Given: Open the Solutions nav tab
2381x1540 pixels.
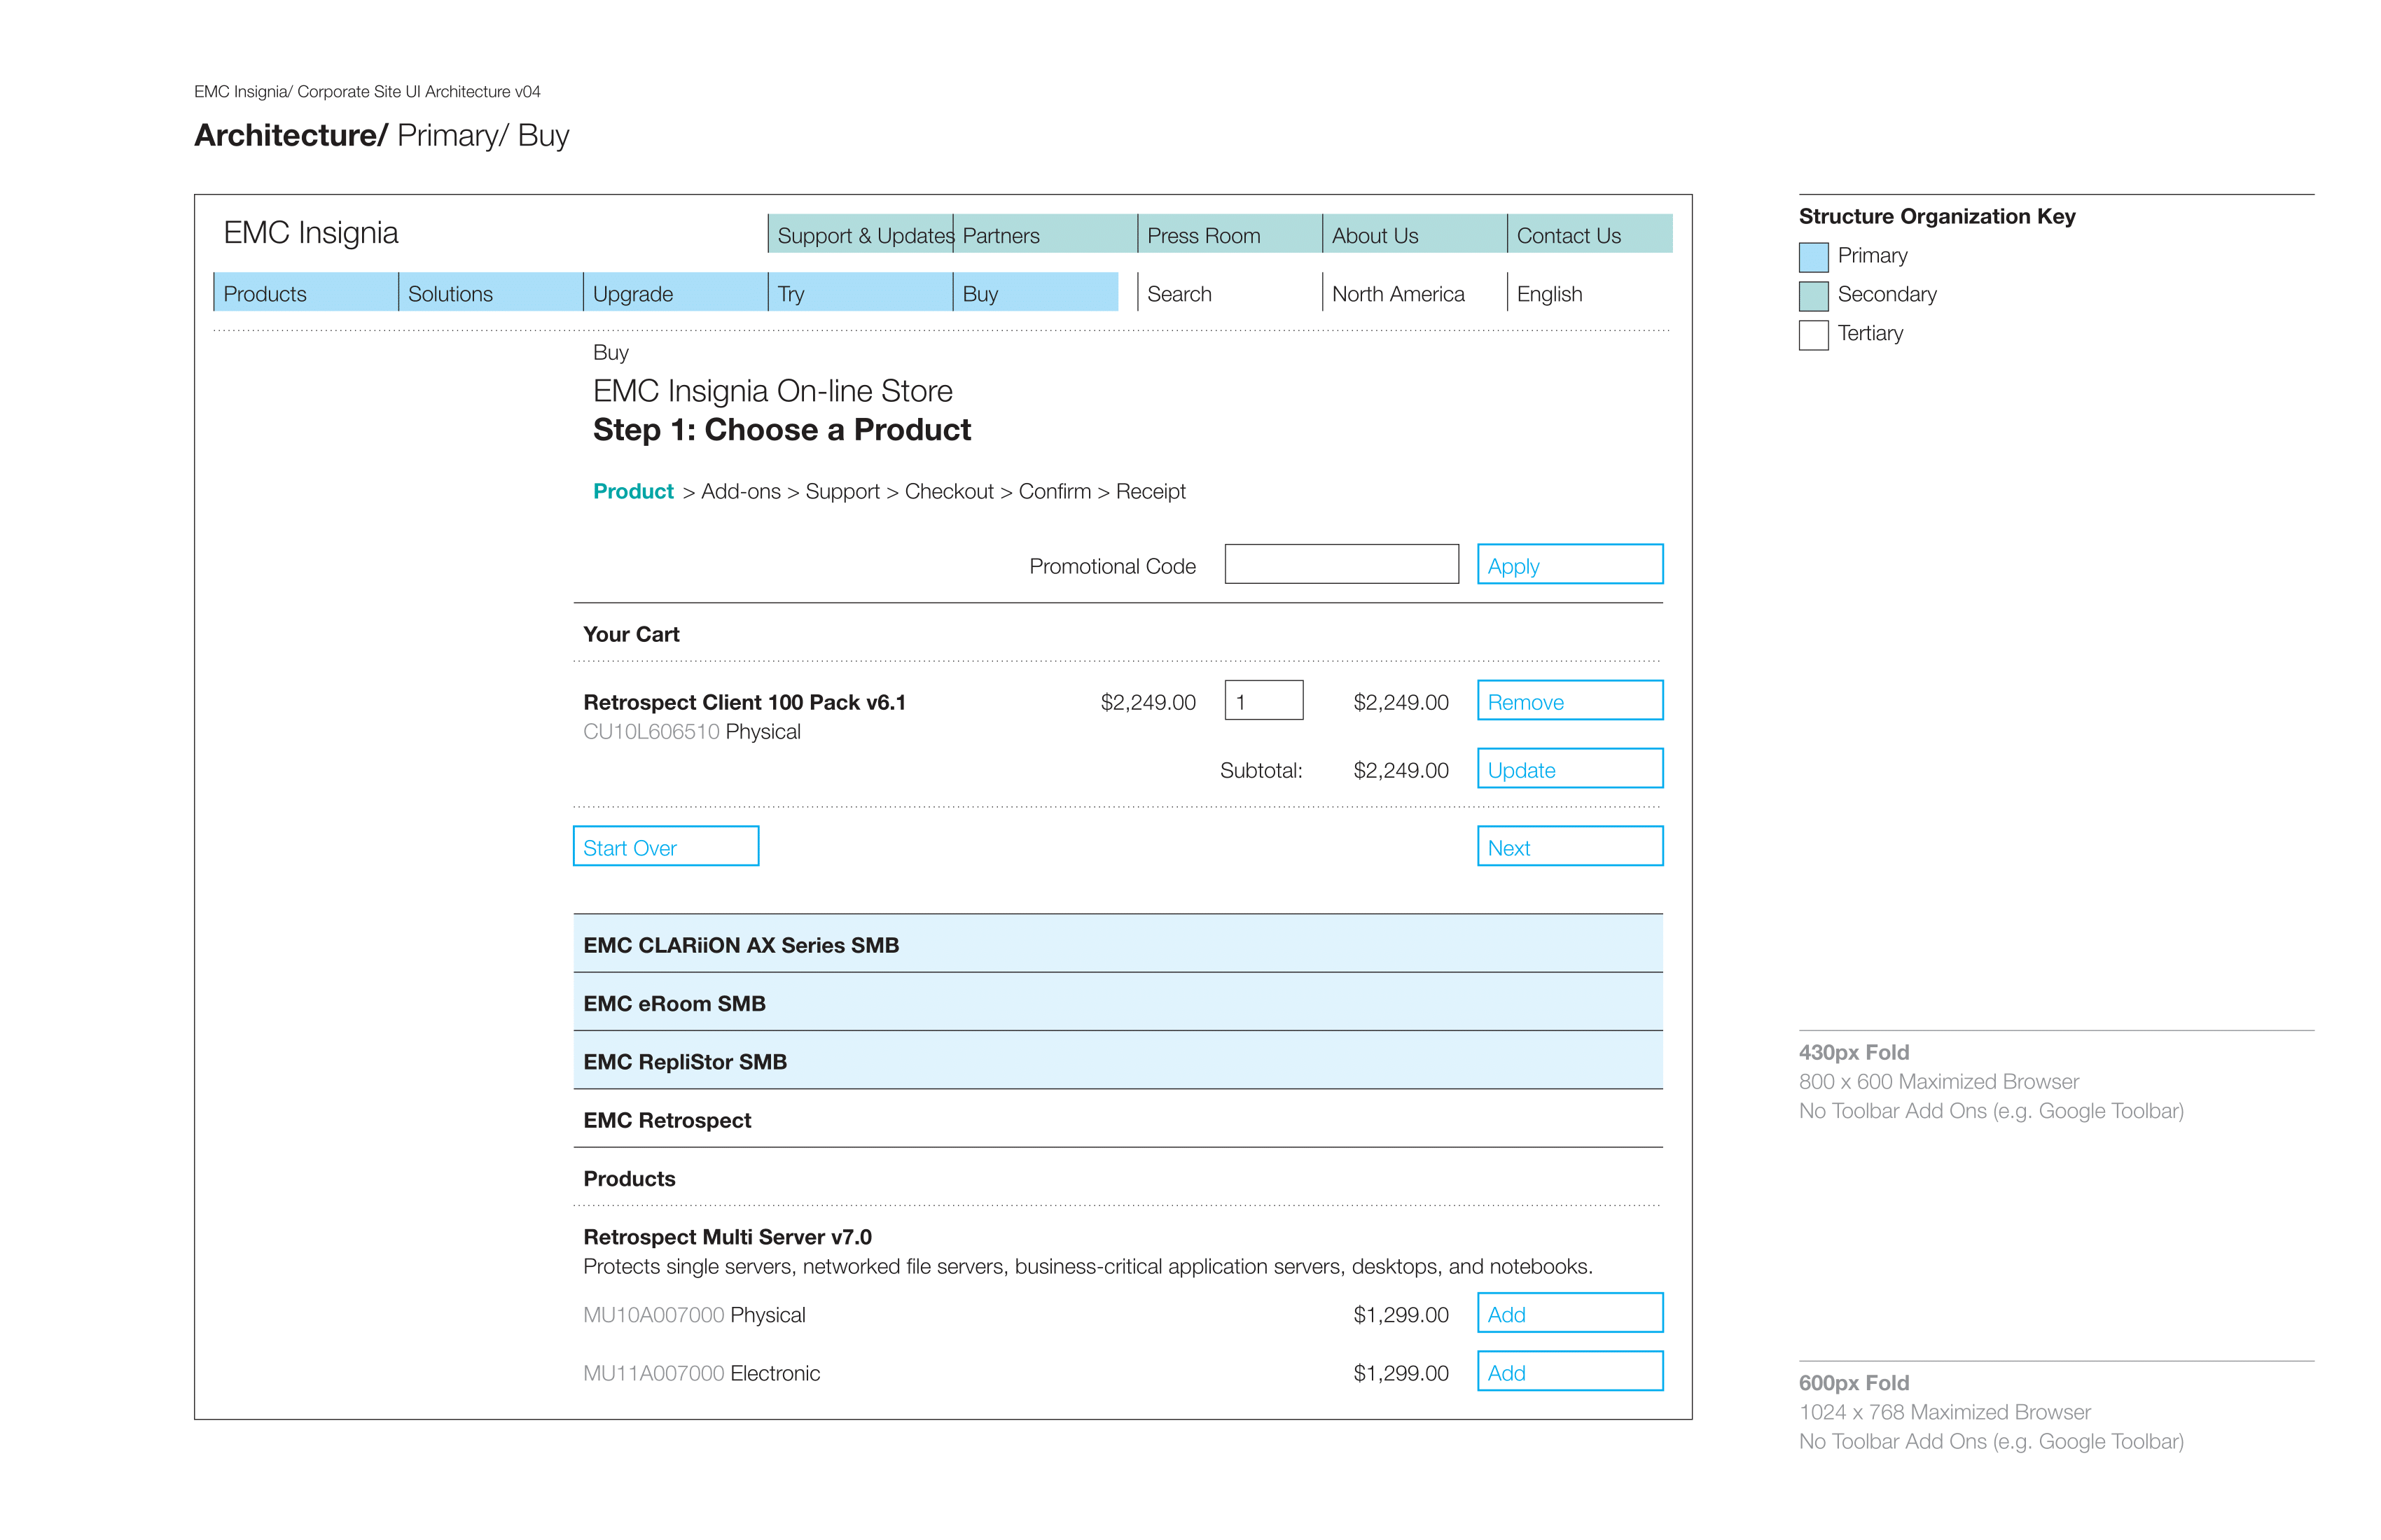Looking at the screenshot, I should [491, 292].
